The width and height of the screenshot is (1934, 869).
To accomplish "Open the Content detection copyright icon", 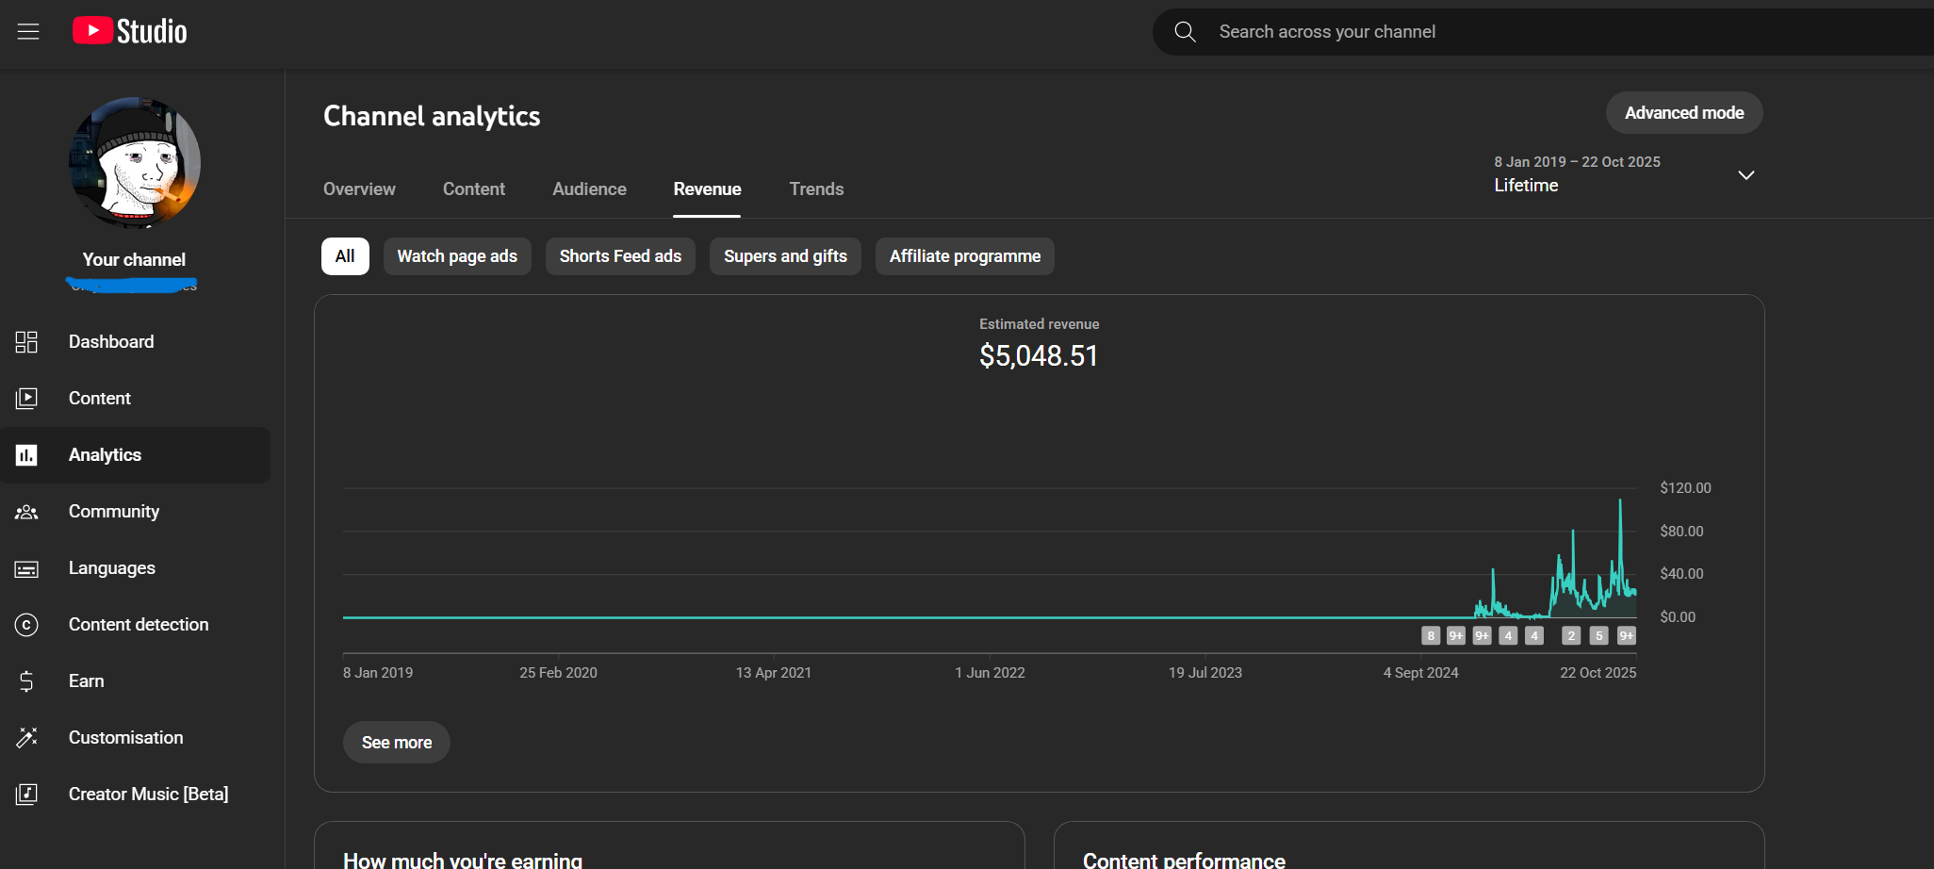I will pos(26,625).
